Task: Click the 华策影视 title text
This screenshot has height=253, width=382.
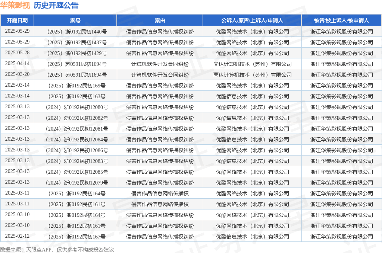Action: coord(15,5)
